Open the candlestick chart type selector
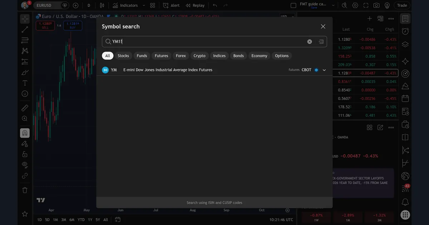Screen dimensions: 429x225 click(102, 5)
